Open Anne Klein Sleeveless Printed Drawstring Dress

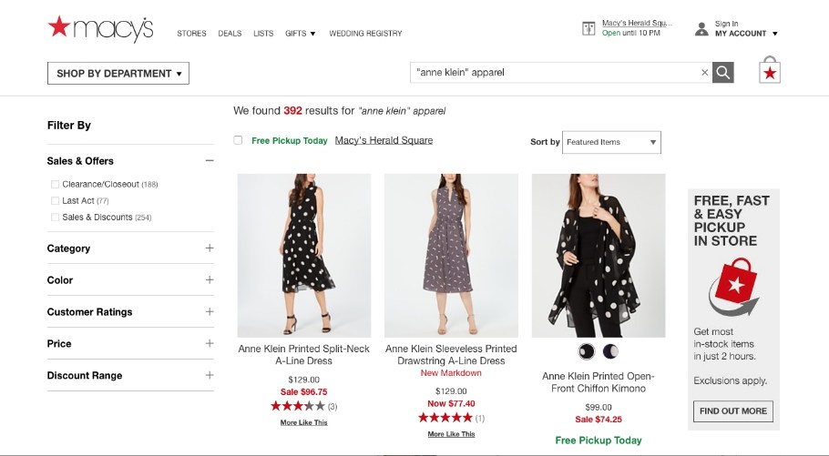(x=451, y=355)
